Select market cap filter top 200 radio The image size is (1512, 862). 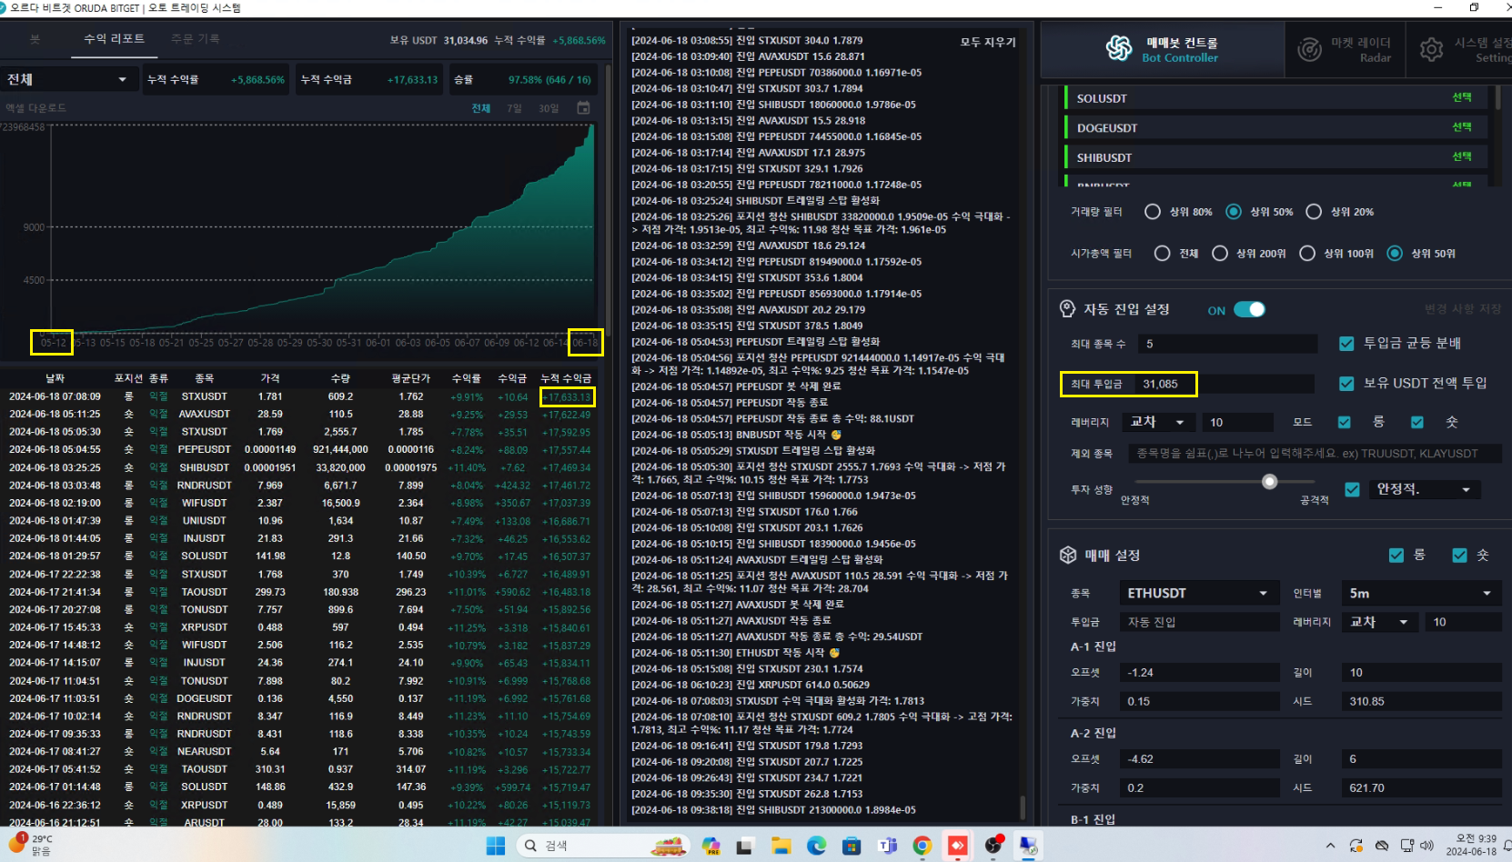click(x=1220, y=254)
